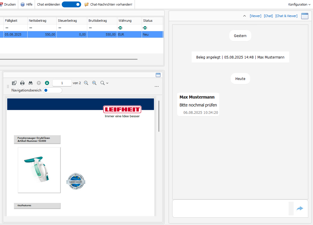Screen dimensions: 313x225
Task: Toggle the Navigationsbereich switch
Action: (52, 90)
